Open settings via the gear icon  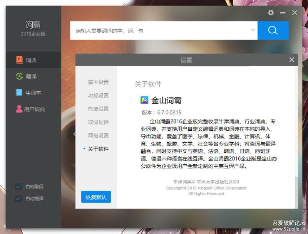pyautogui.click(x=271, y=13)
